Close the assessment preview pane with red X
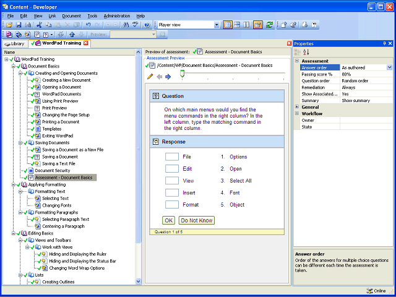The height and width of the screenshot is (297, 396). click(289, 43)
